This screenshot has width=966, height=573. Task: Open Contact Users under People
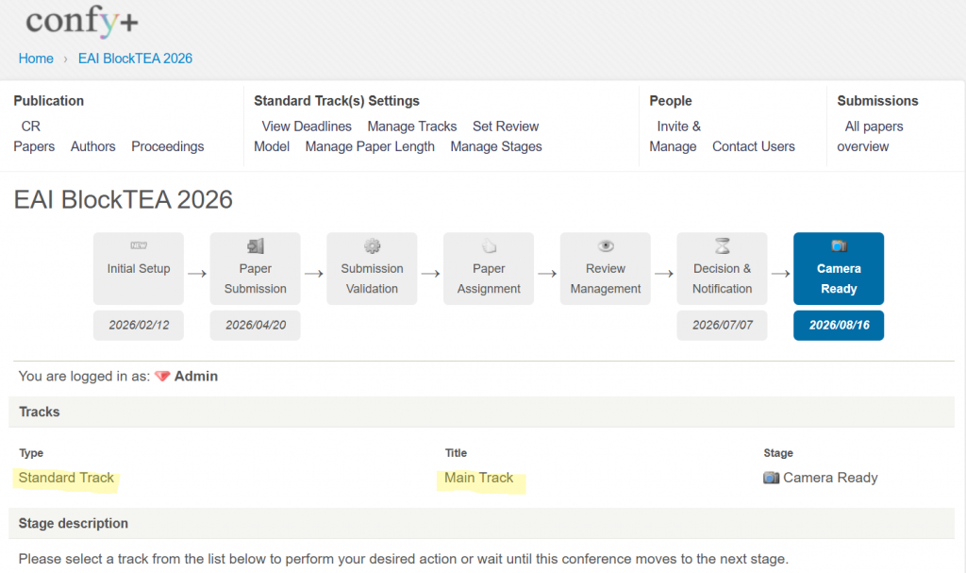(x=754, y=147)
